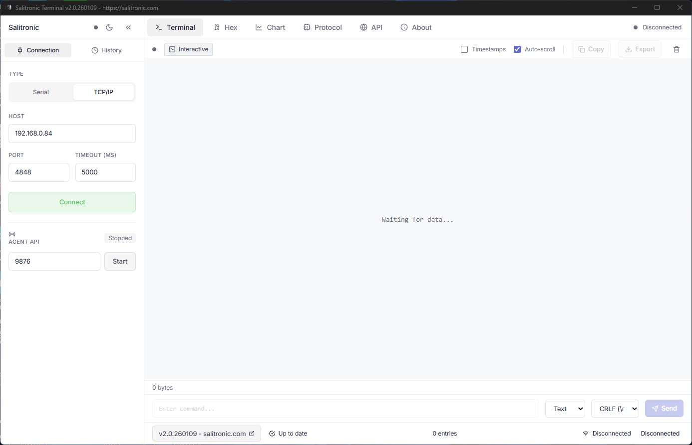
Task: Click the status dot next to Salitronic
Action: 96,27
